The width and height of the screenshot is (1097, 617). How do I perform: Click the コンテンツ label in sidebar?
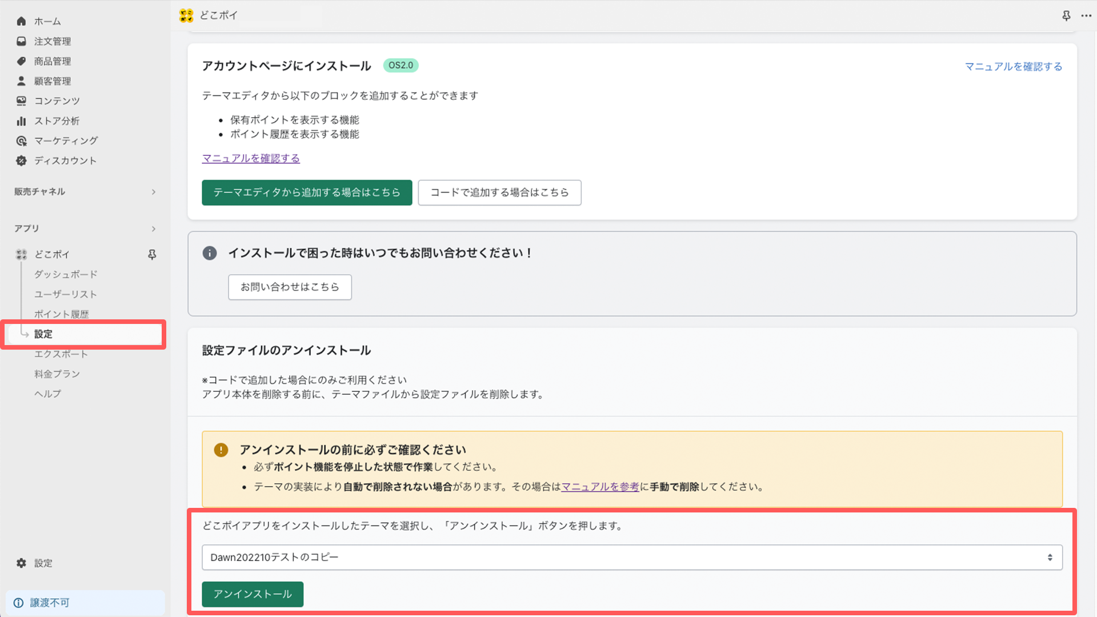(57, 101)
